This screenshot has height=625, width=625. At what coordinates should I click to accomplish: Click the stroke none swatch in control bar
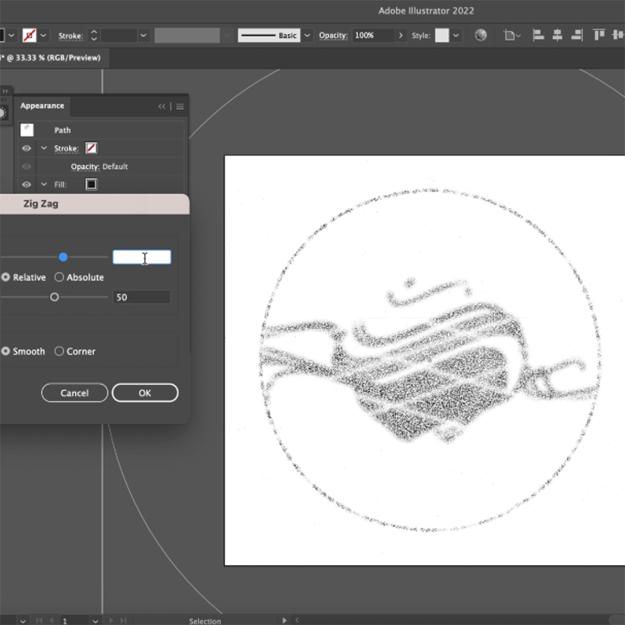coord(28,35)
